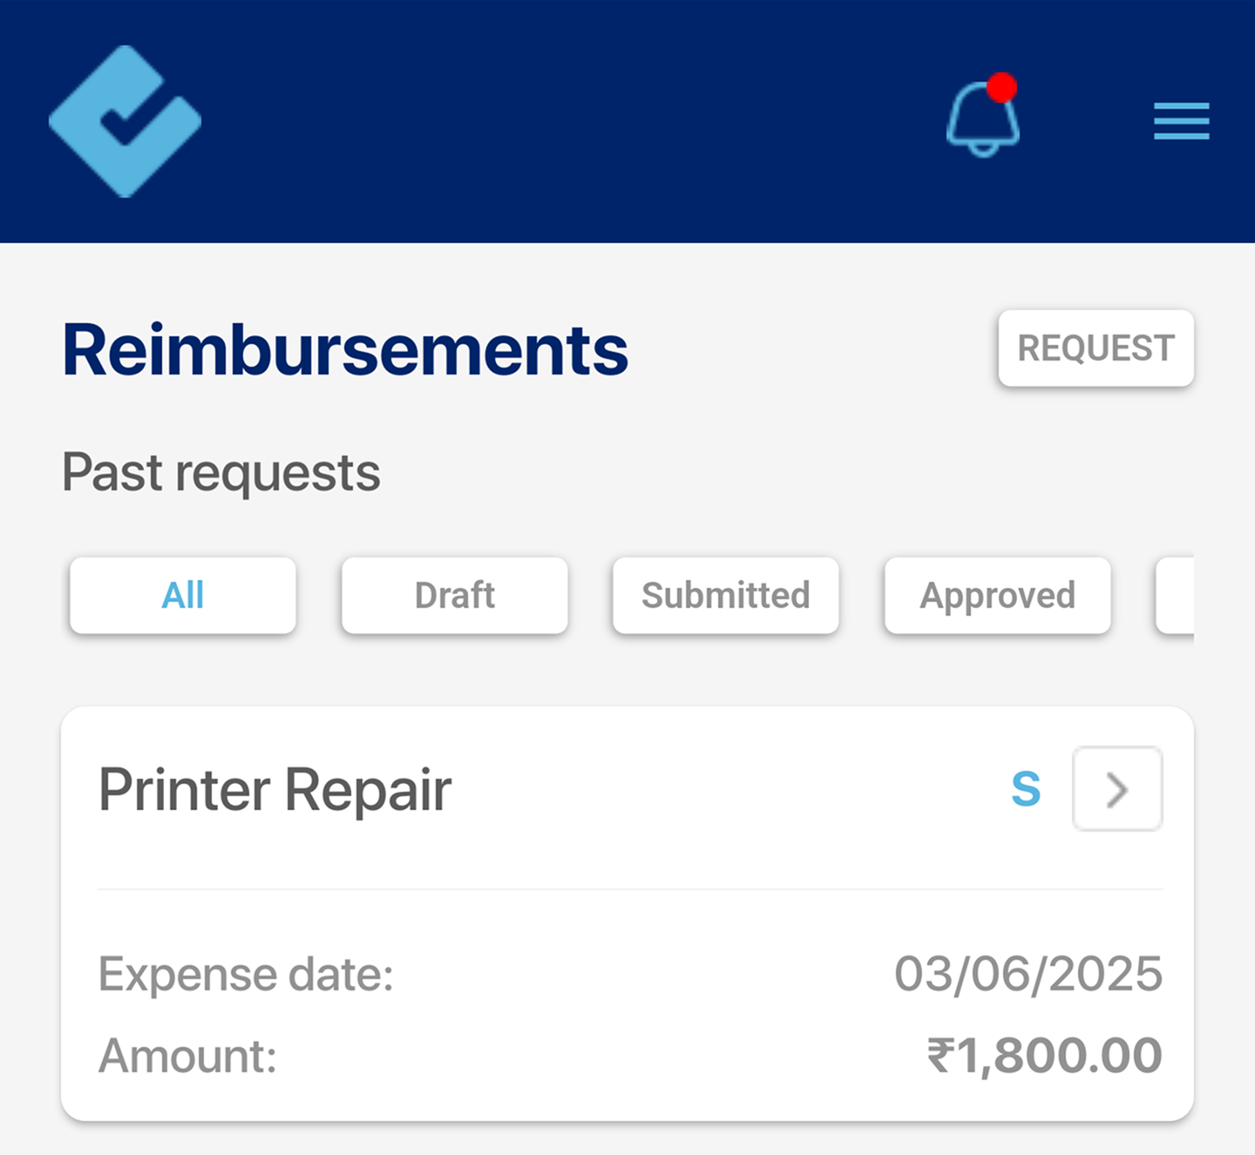This screenshot has width=1255, height=1155.
Task: Click the Past requests subheading
Action: pos(221,473)
